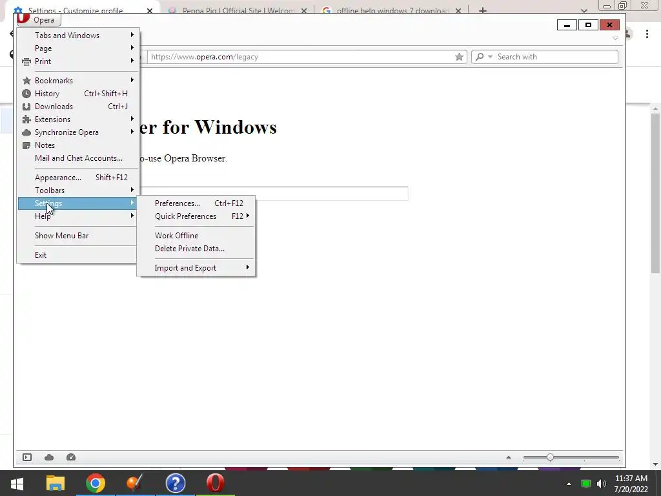Click the Downloads tray icon

click(26, 107)
